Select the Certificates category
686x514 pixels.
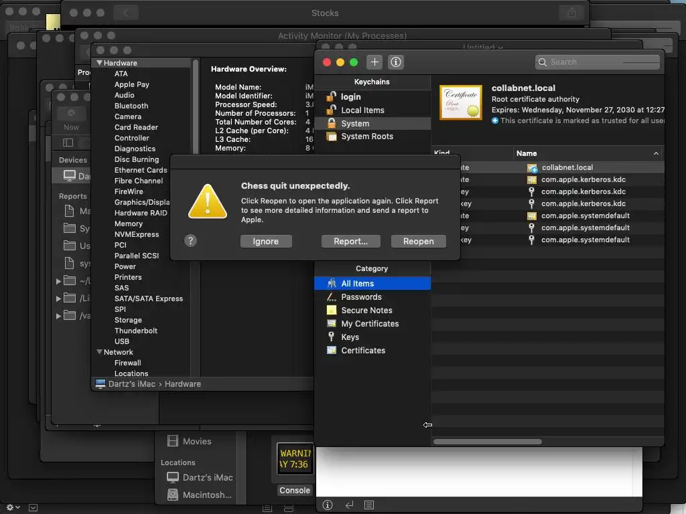coord(372,351)
